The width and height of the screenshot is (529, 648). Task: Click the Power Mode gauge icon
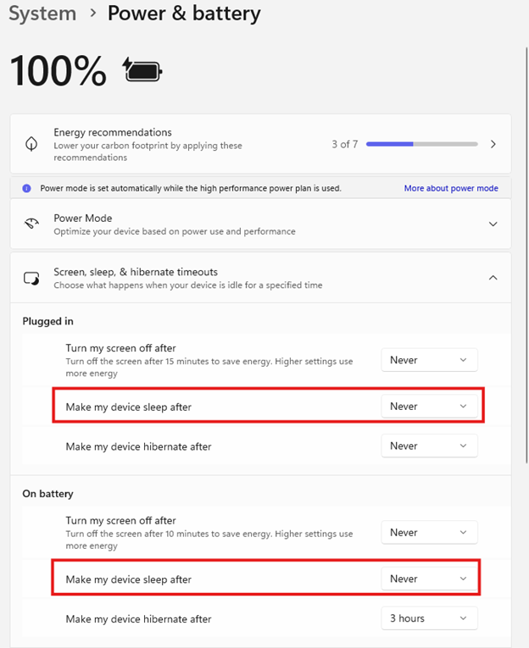[31, 224]
